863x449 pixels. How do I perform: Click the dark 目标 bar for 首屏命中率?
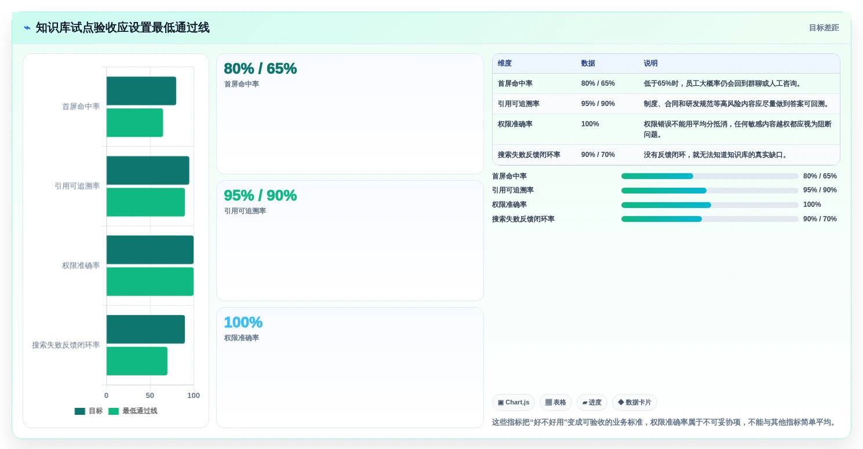click(x=141, y=91)
